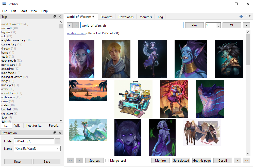The image size is (254, 167).
Task: Click the Get all button
Action: point(223,160)
